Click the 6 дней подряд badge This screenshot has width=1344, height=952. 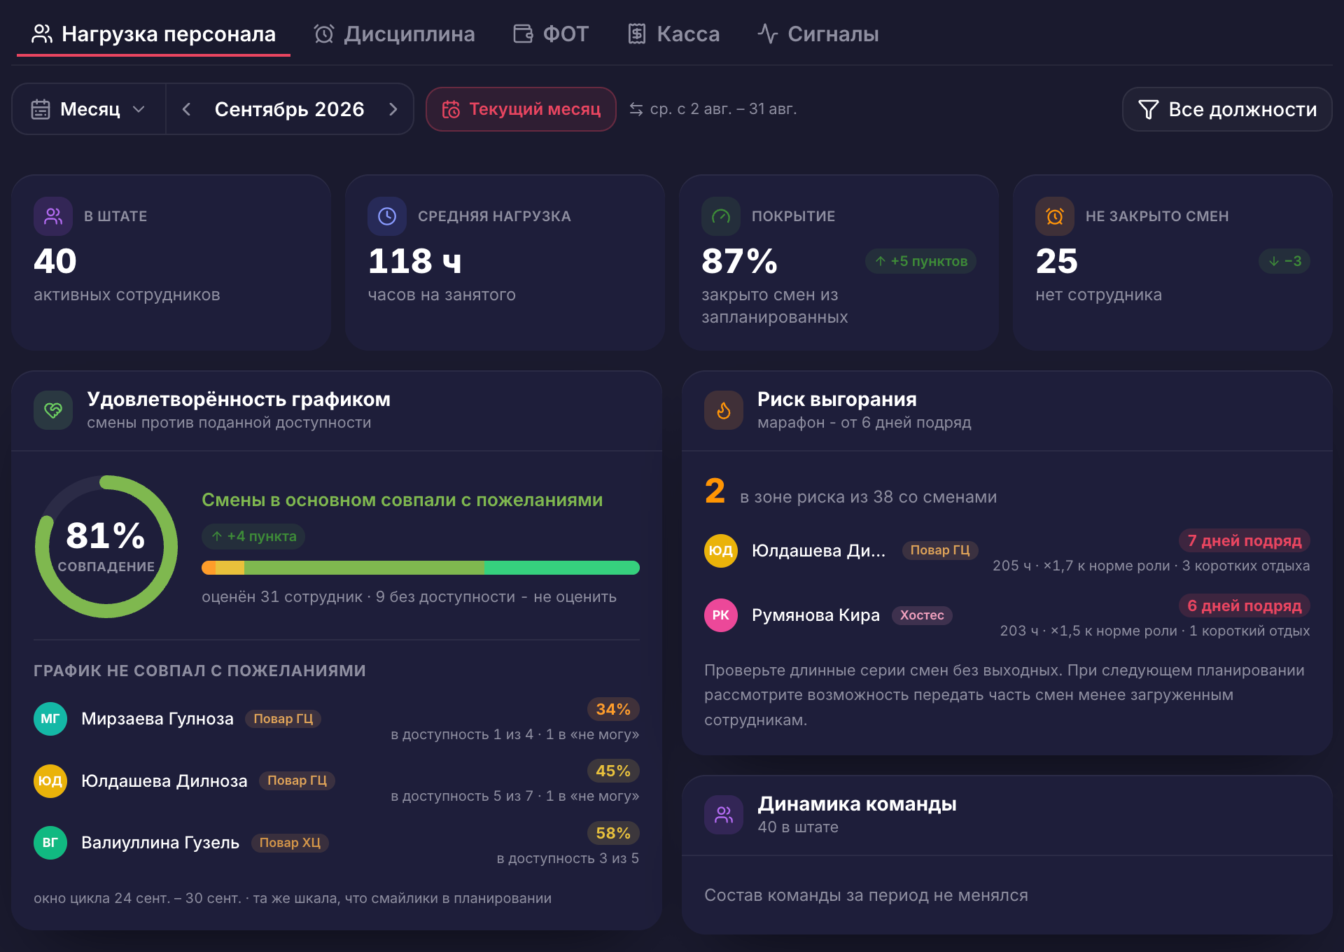click(1245, 605)
